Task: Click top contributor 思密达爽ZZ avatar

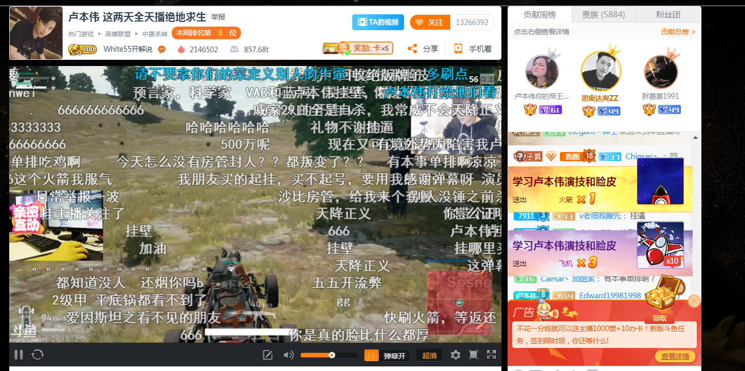Action: coord(601,71)
